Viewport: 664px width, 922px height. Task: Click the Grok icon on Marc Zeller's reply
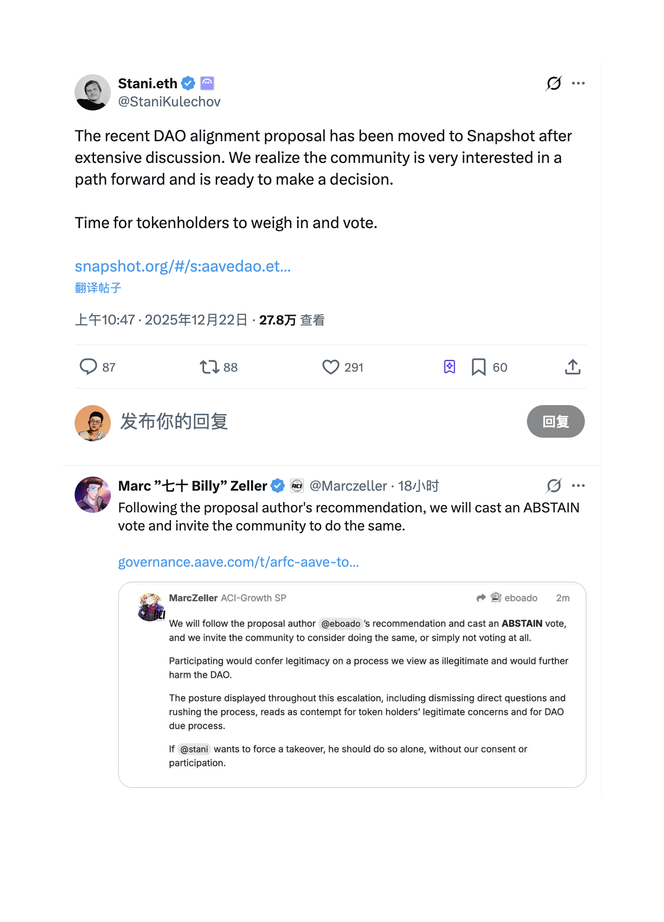tap(554, 486)
